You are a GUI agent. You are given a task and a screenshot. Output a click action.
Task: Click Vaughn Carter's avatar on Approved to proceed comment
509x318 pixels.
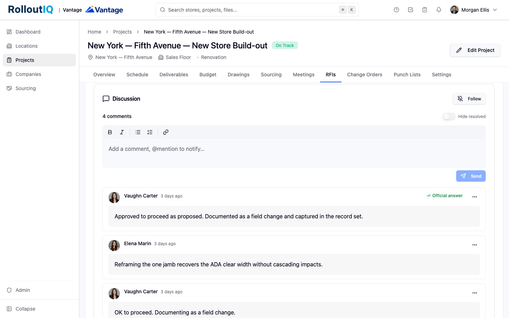pos(114,198)
